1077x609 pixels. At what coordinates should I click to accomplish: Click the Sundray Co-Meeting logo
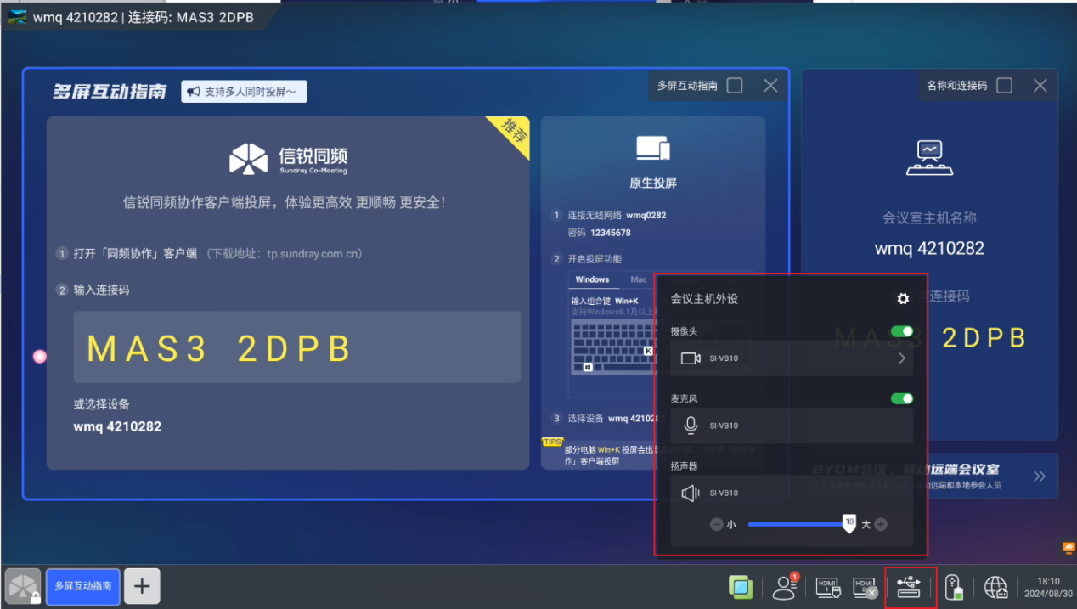[288, 158]
